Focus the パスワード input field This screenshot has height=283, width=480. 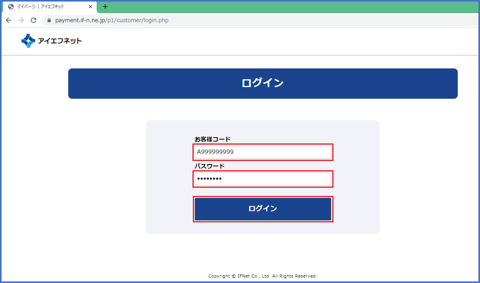pos(263,179)
